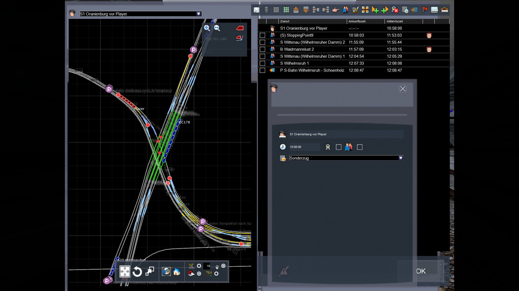
Task: Close the driver properties panel
Action: (x=402, y=89)
